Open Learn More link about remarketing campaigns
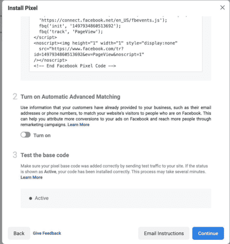Image resolution: width=230 pixels, height=244 pixels. point(78,125)
